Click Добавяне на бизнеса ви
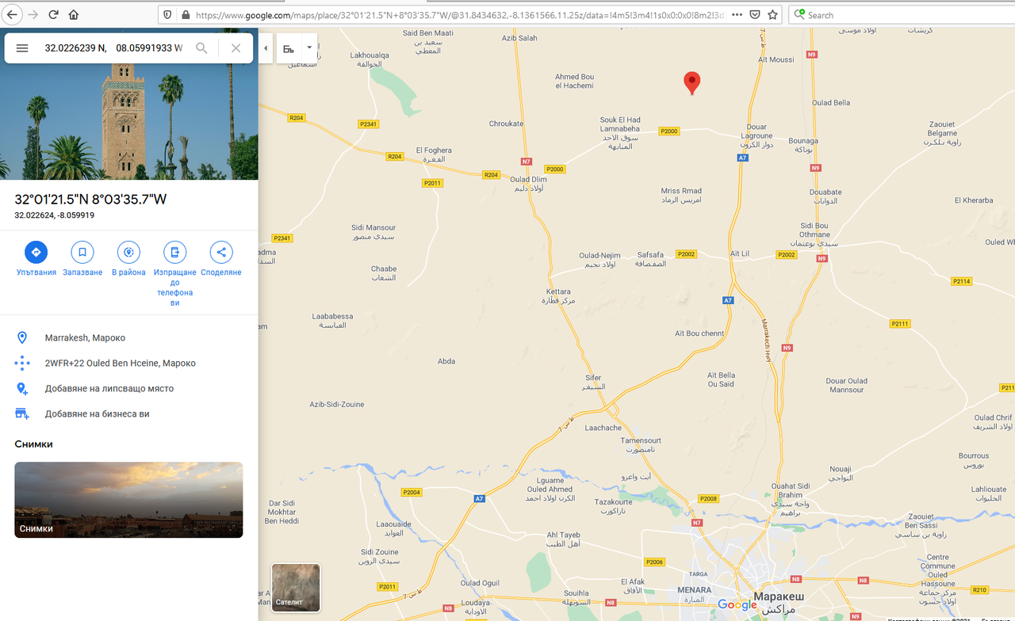 click(x=129, y=413)
